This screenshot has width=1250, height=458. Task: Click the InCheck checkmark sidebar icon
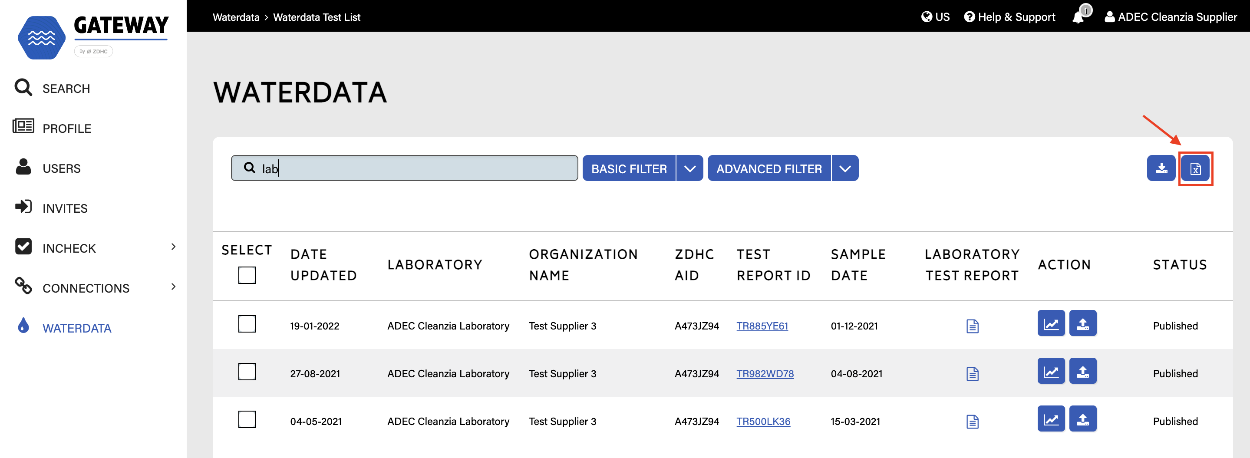pos(23,247)
